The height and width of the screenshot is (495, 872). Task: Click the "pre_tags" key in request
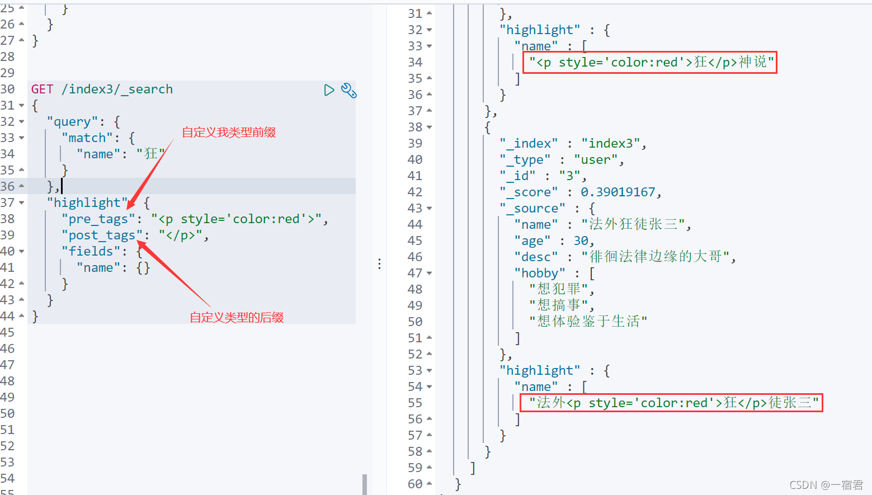98,219
